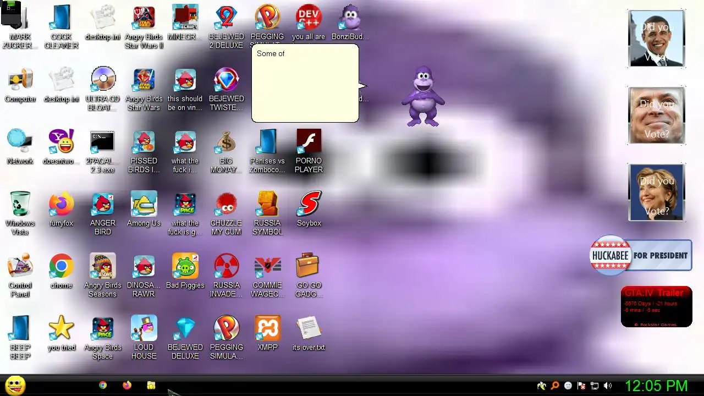This screenshot has height=396, width=704.
Task: Click the gray face tray icon
Action: click(x=568, y=386)
